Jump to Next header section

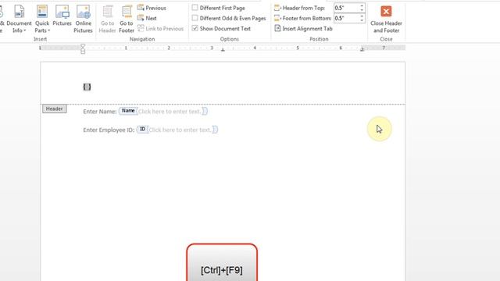[147, 18]
